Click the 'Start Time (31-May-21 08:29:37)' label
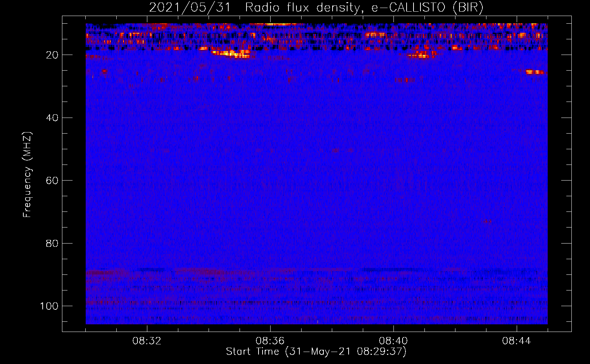Viewport: 590px width, 364px height. (316, 352)
